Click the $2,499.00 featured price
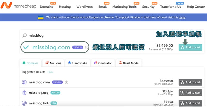The height and width of the screenshot is (107, 207). (x=165, y=46)
